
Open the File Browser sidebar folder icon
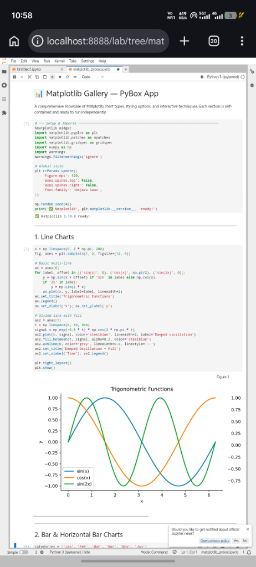[4, 71]
